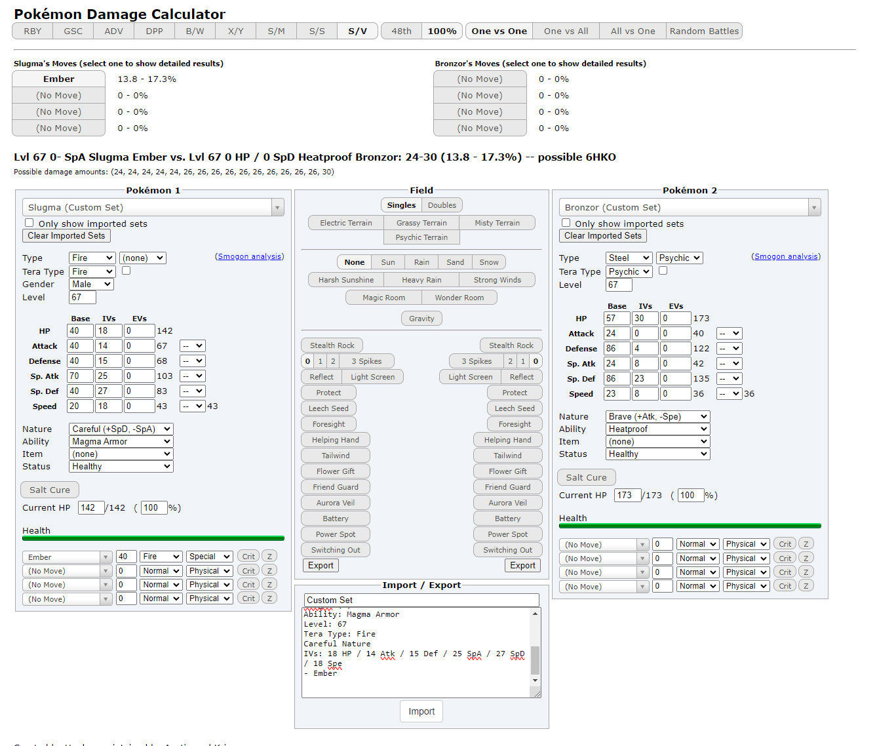Toggle Aurora Veil on Slugma's side
877x746 pixels.
click(336, 503)
